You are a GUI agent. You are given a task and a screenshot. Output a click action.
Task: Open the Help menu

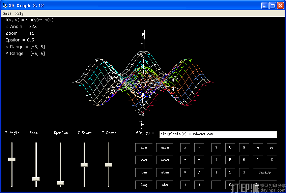pyautogui.click(x=19, y=13)
